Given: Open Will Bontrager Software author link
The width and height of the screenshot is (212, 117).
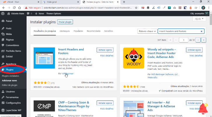Looking at the screenshot, I should (164, 74).
